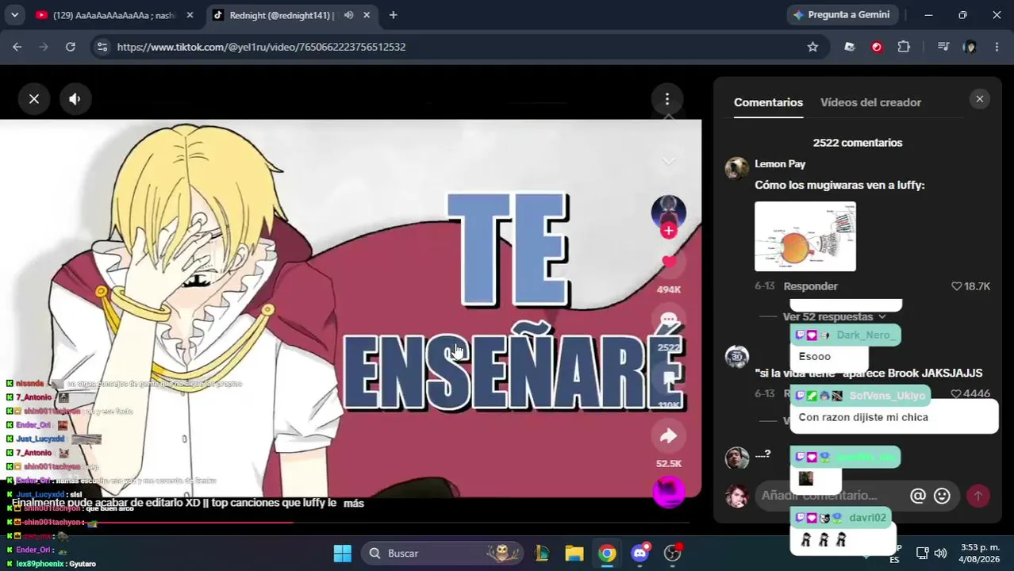
Task: Switch to the Comentarios tab
Action: click(x=768, y=102)
